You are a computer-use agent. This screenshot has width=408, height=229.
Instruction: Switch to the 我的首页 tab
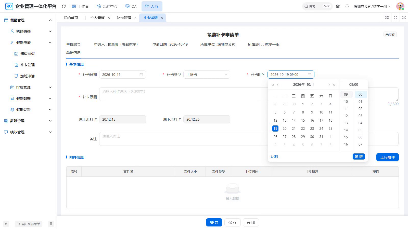coord(71,18)
